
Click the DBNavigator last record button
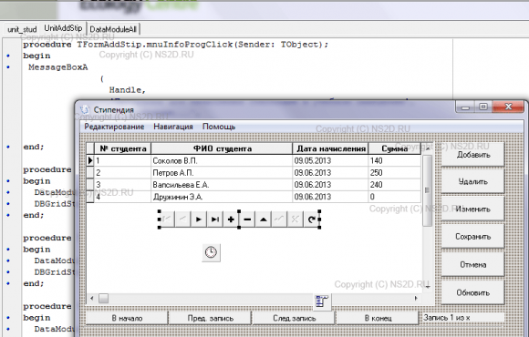click(x=214, y=220)
